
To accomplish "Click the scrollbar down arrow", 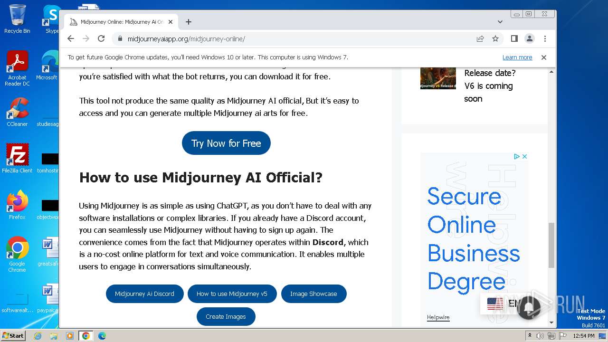I will (551, 323).
